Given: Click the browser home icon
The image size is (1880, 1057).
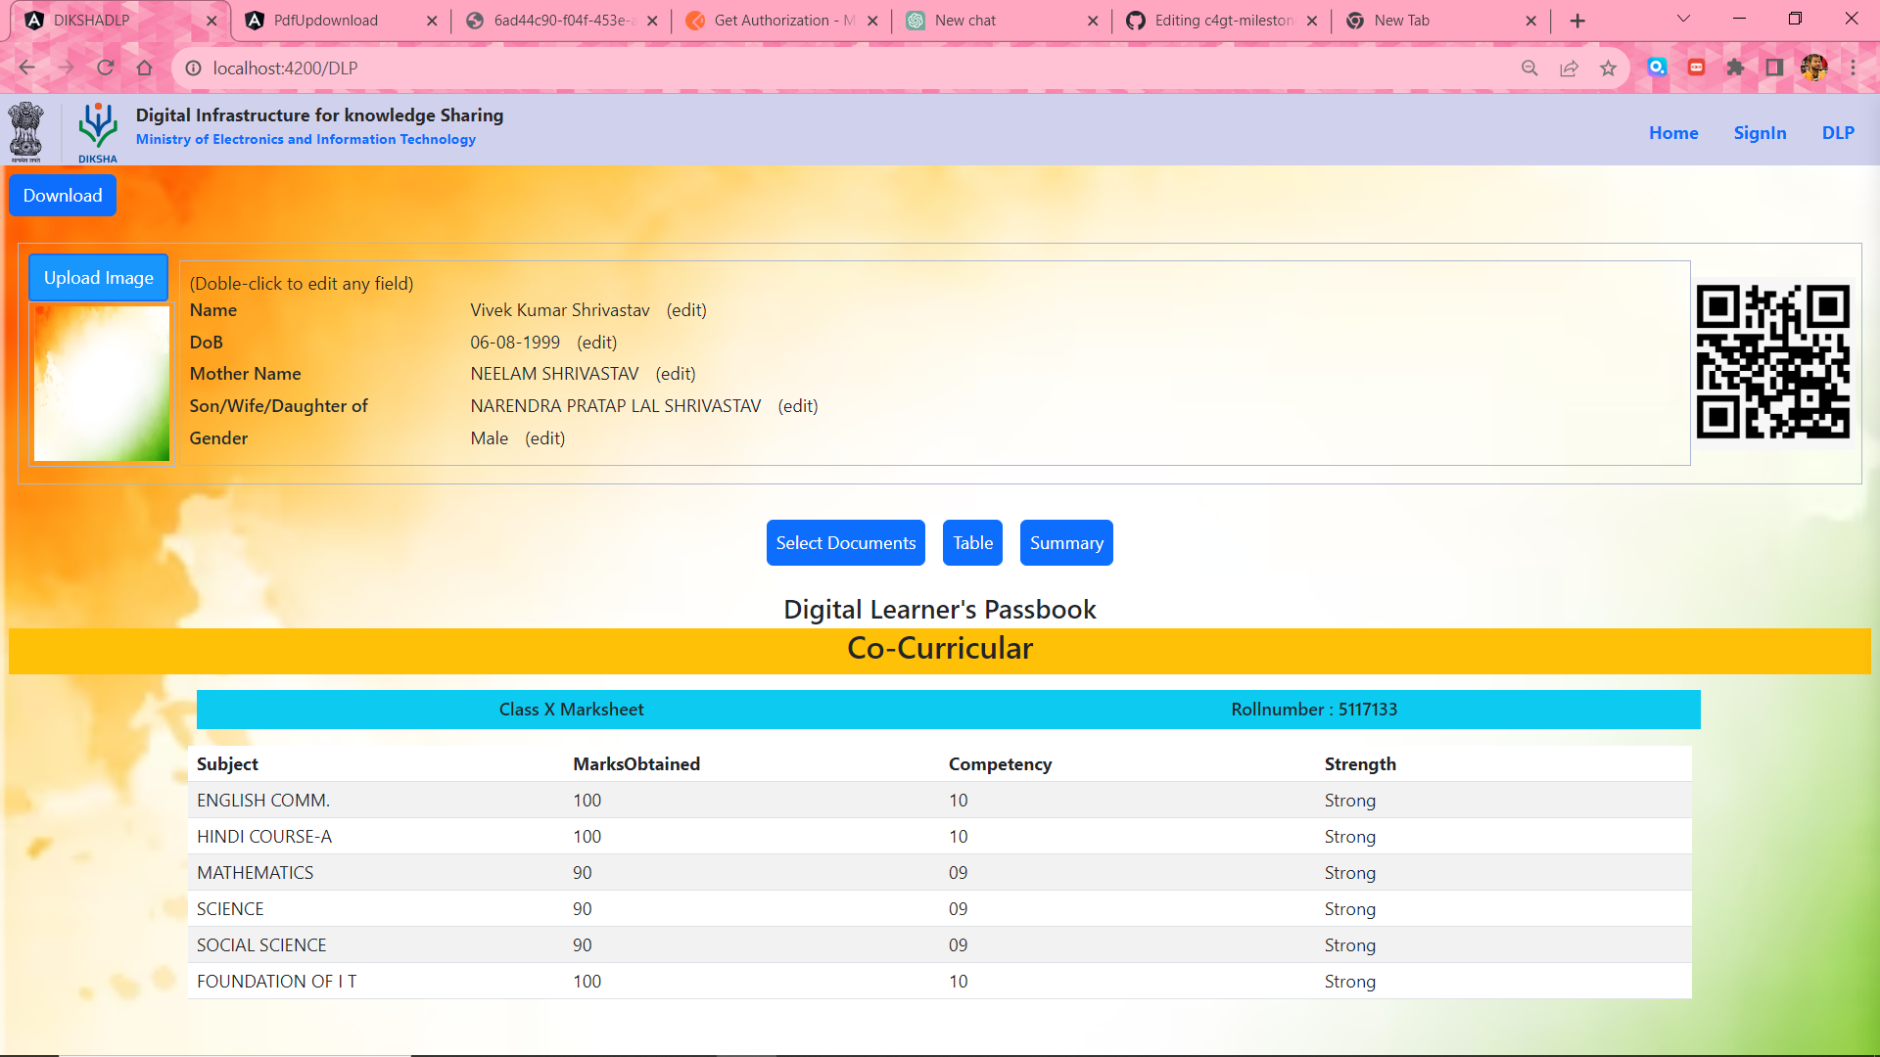Looking at the screenshot, I should pos(145,68).
